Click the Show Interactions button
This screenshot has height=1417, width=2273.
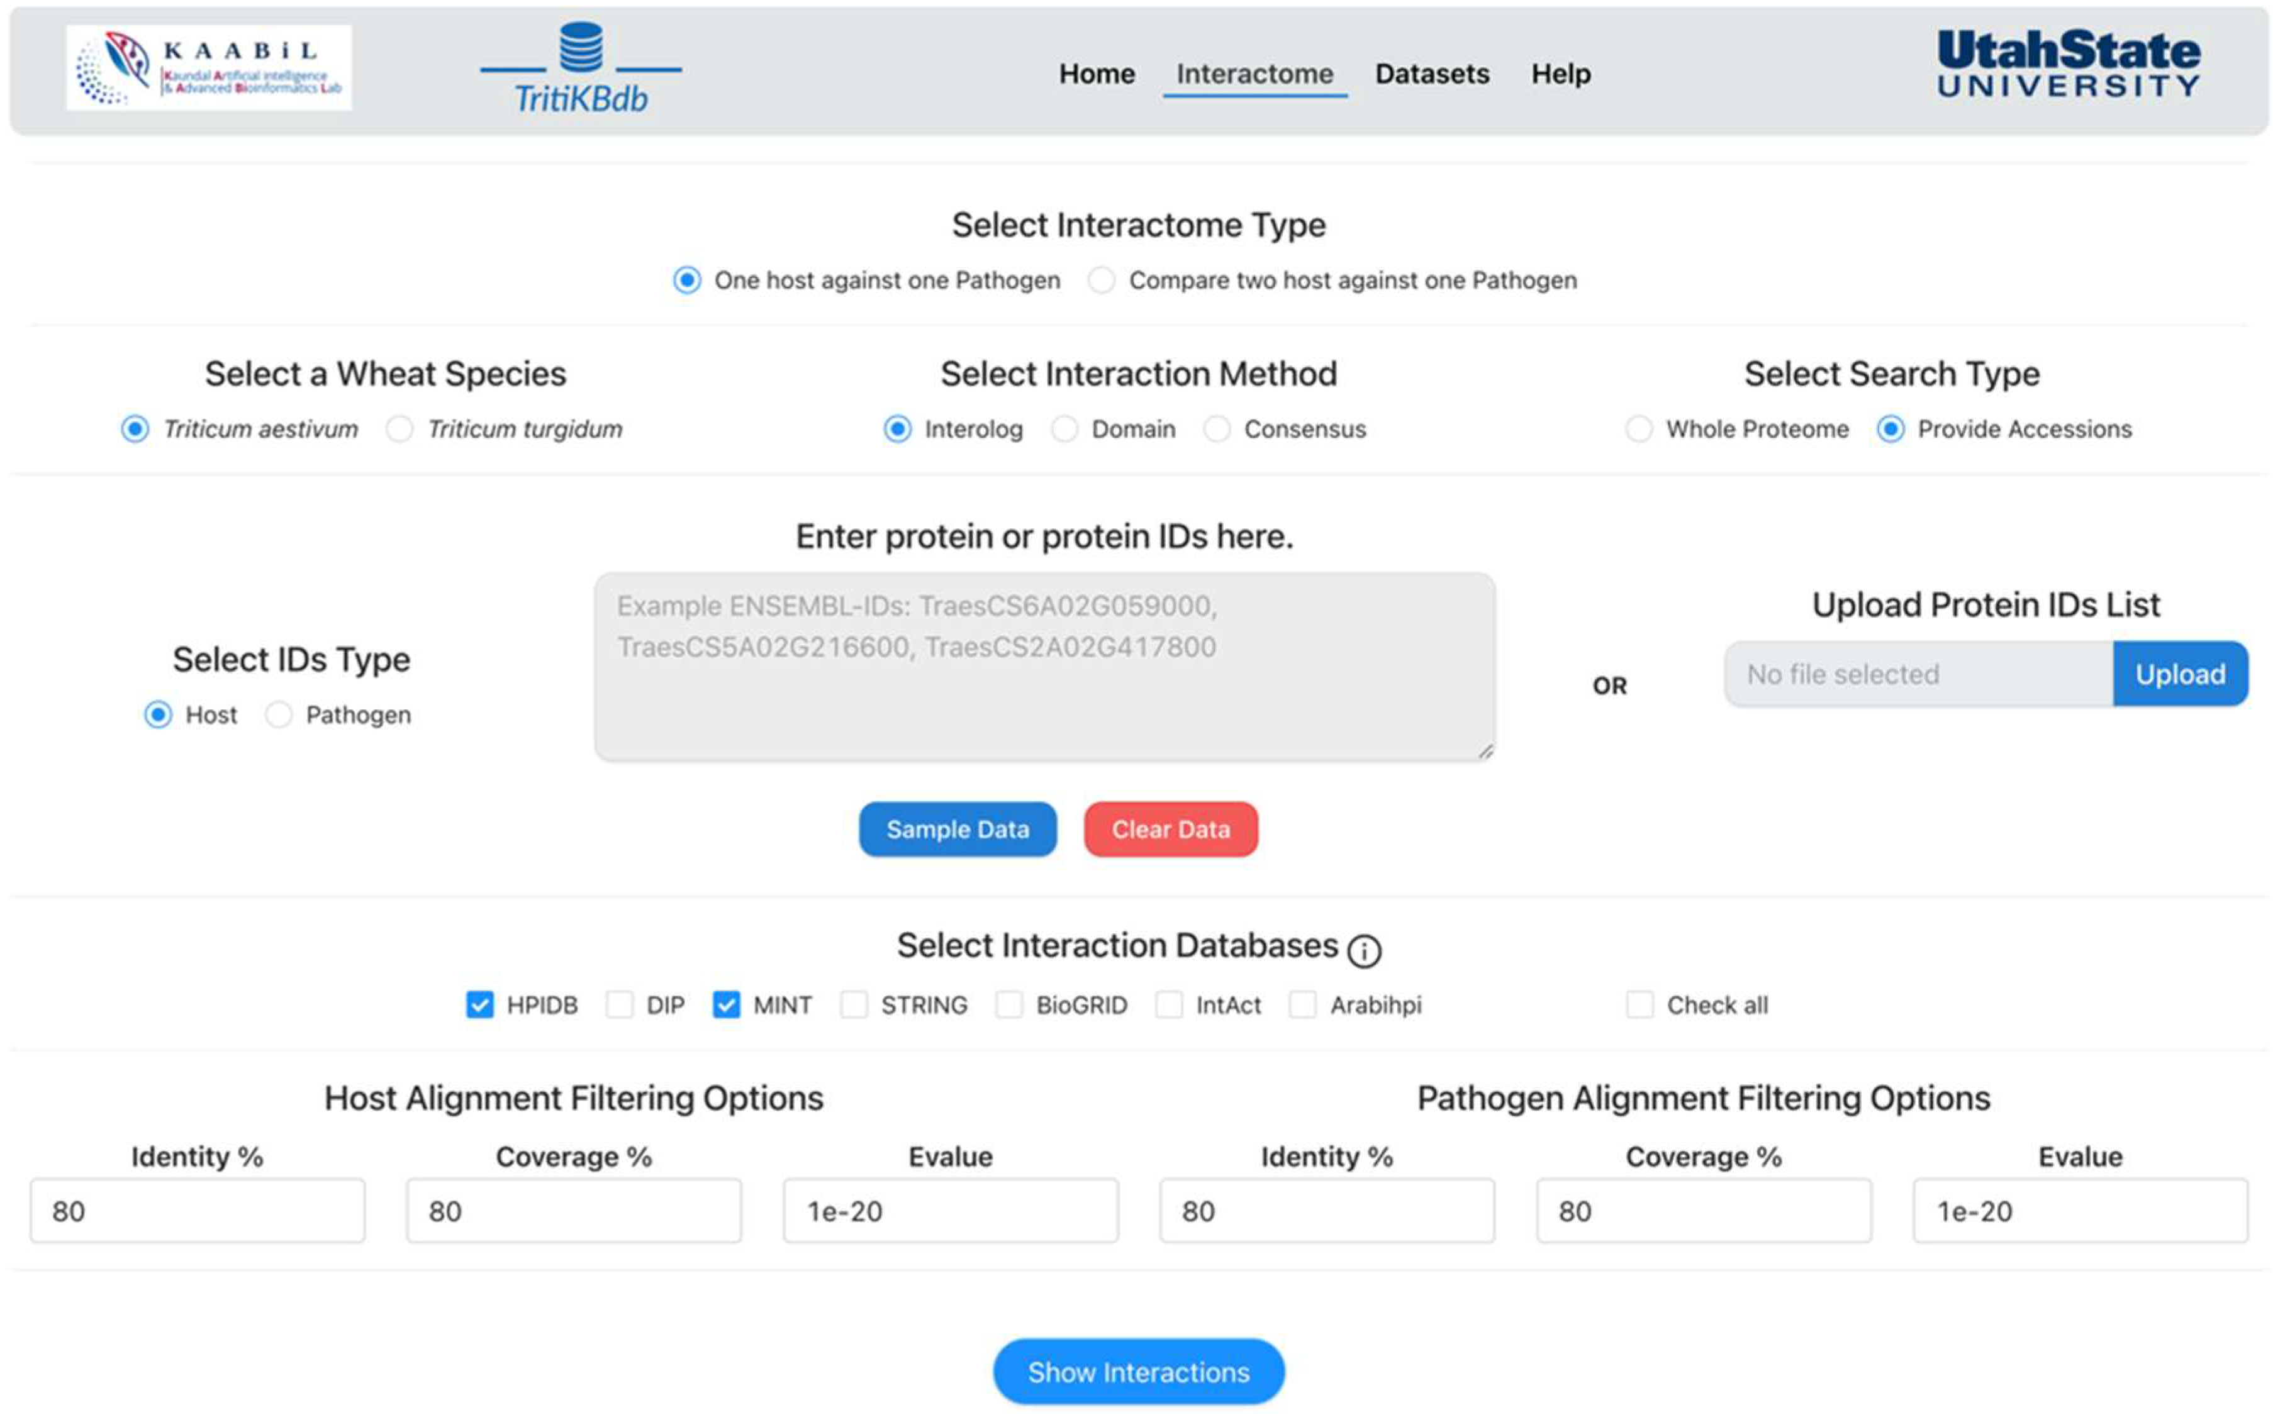(1137, 1372)
